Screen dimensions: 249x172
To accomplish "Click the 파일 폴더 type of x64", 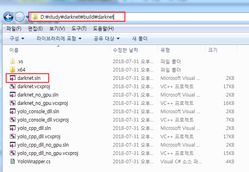I will point(170,70).
